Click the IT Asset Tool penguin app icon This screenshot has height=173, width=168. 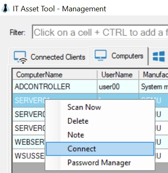[x=5, y=8]
